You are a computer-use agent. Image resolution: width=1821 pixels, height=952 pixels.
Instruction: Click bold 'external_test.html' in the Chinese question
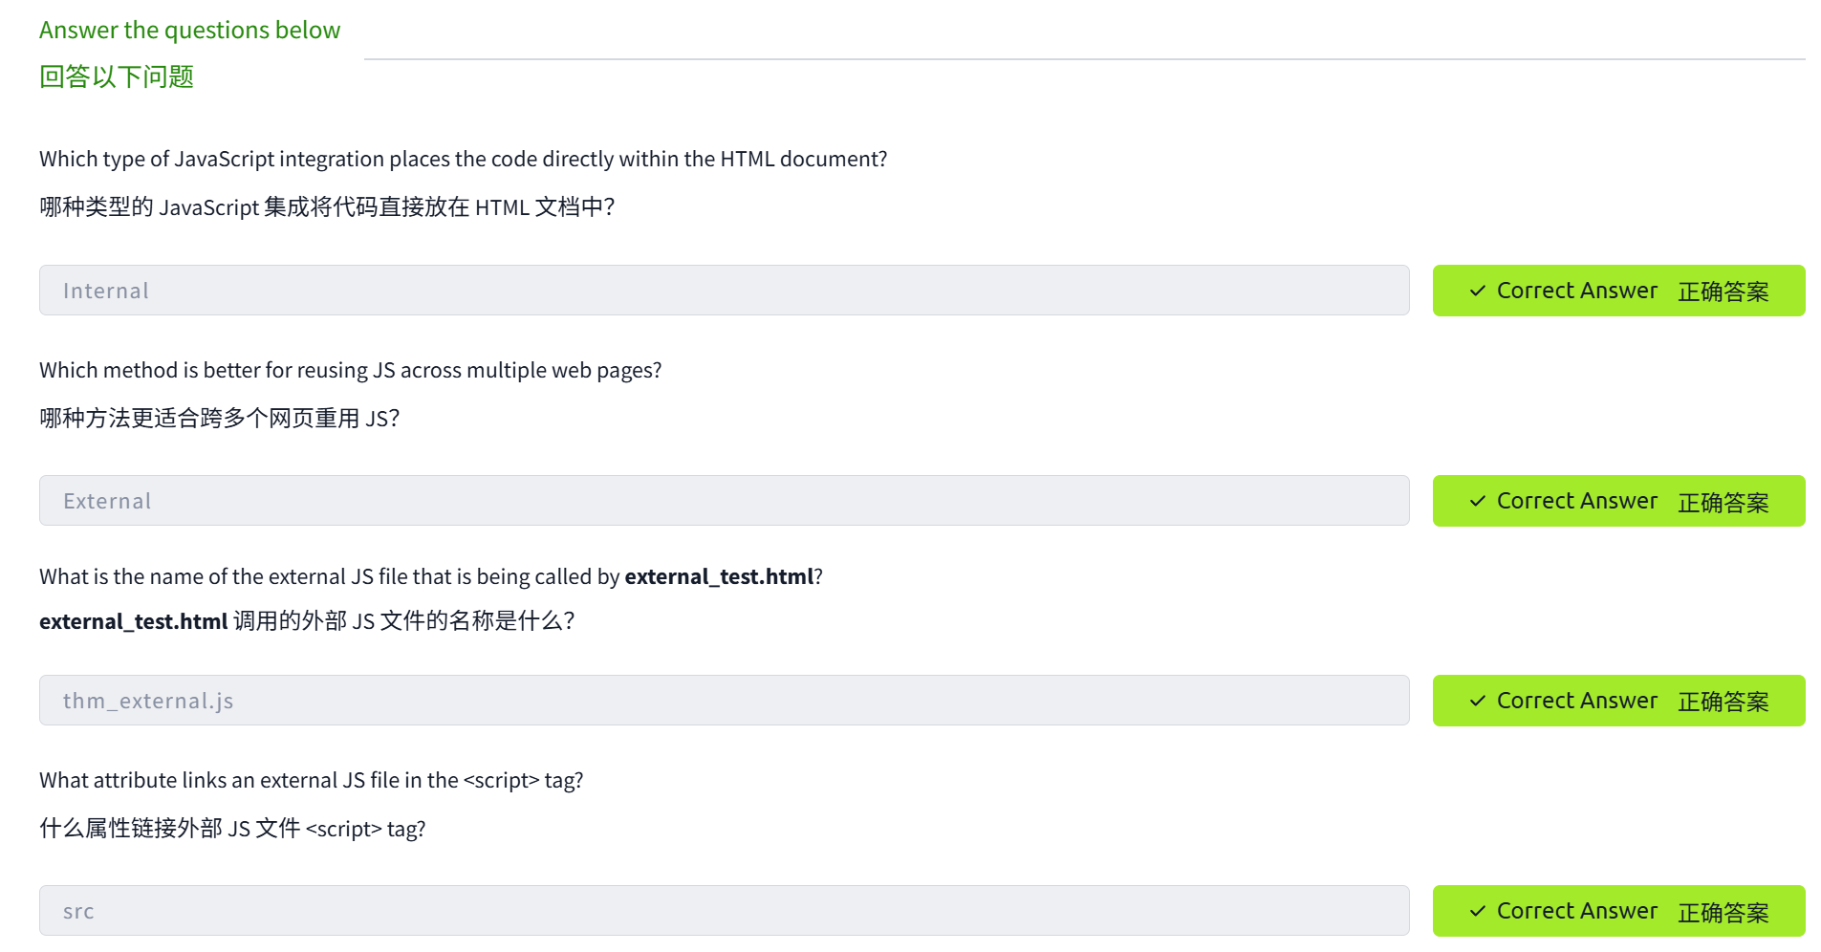(x=133, y=621)
